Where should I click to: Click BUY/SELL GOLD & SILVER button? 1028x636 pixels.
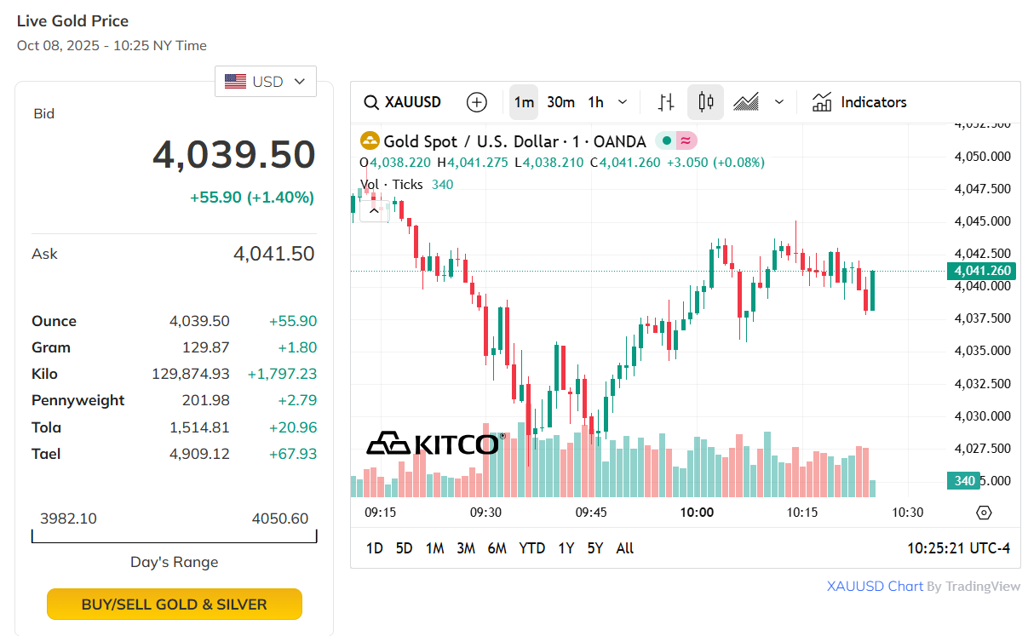click(x=175, y=604)
